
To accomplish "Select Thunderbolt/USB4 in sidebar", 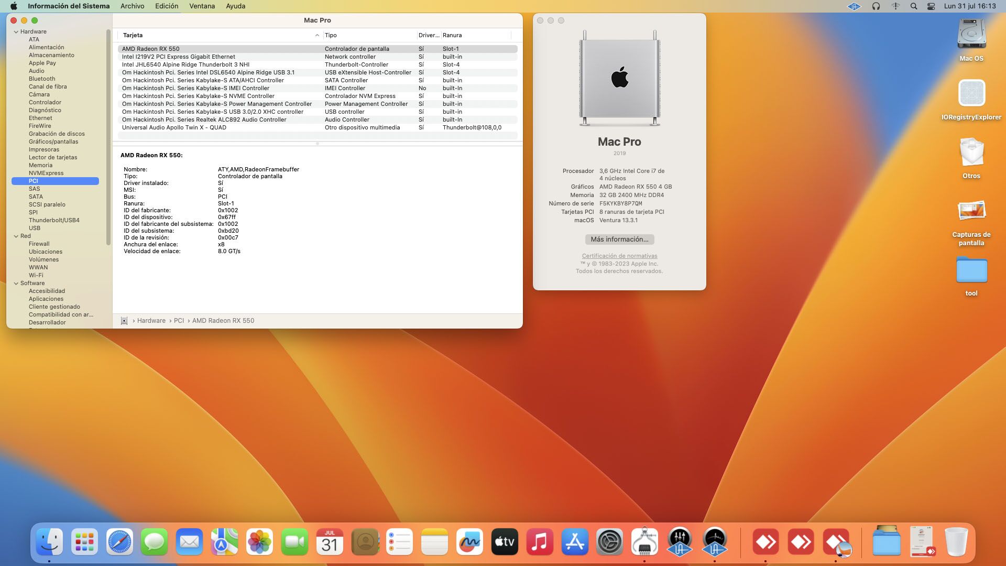I will [x=54, y=221].
